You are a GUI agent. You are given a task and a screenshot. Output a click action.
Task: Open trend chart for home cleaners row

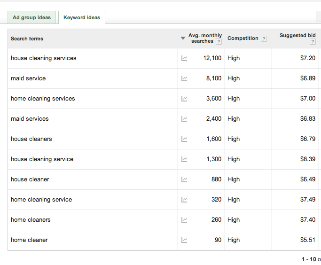(184, 220)
